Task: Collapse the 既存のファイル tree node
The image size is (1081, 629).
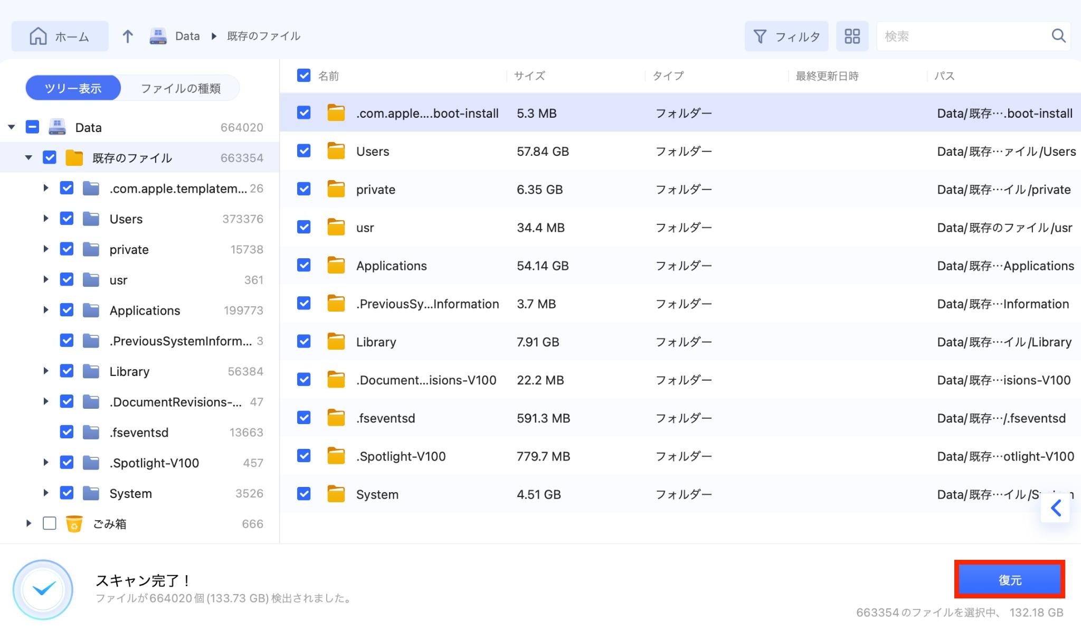Action: 29,157
